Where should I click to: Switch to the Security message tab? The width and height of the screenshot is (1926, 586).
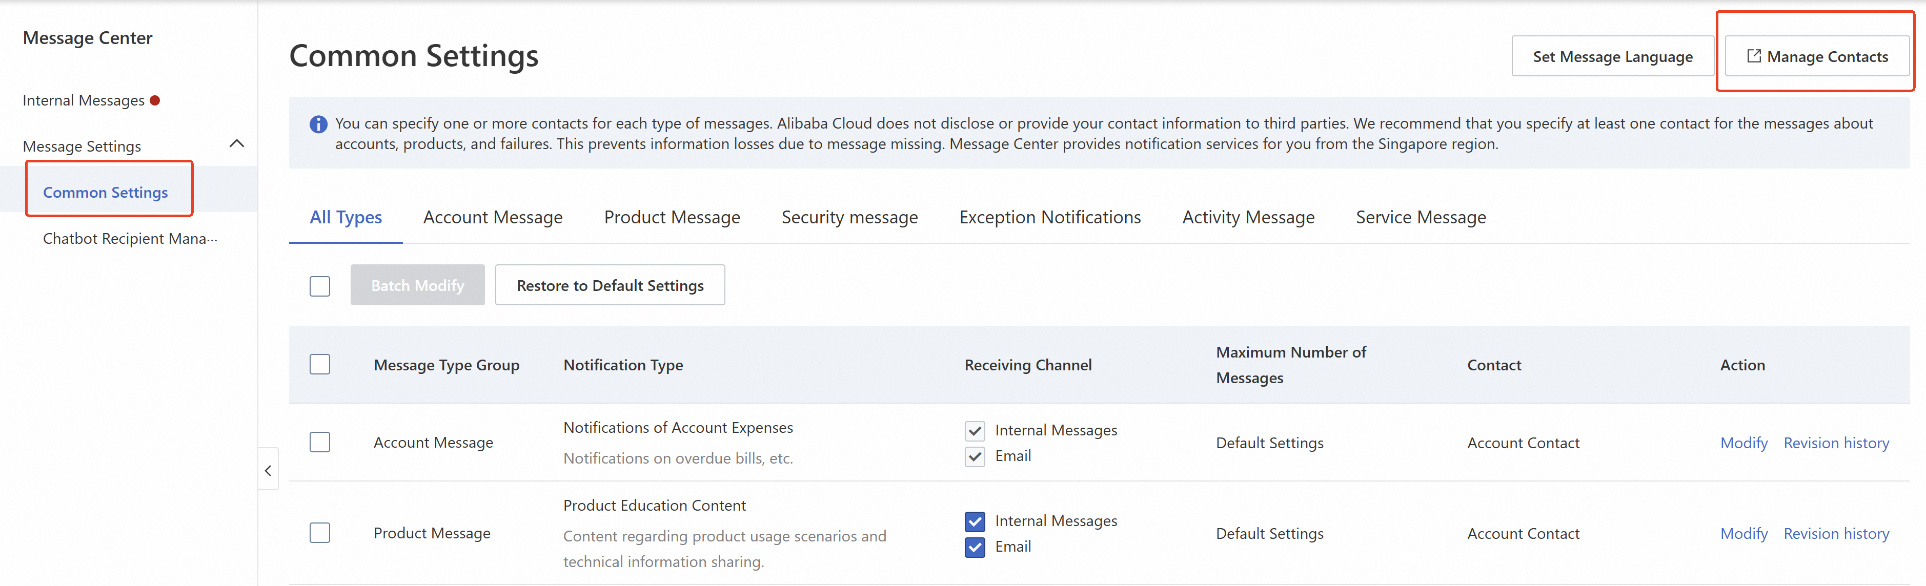pyautogui.click(x=849, y=218)
